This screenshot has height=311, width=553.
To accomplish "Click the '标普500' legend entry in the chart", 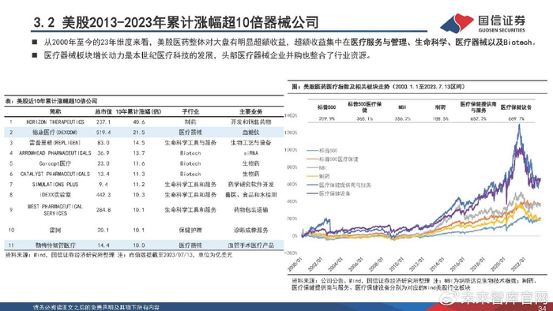I will 322,151.
